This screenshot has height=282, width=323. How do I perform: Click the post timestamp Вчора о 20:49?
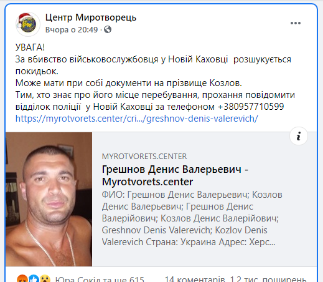tap(72, 30)
